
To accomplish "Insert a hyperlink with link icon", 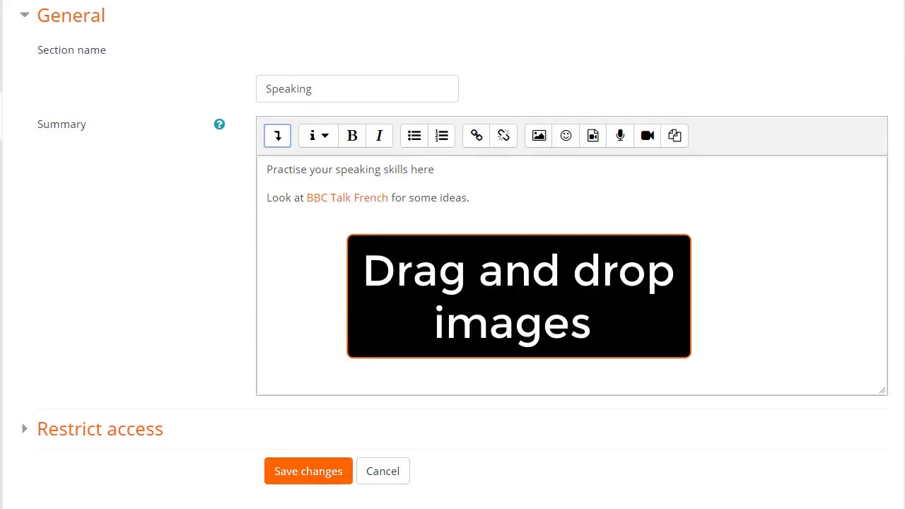I will (477, 136).
